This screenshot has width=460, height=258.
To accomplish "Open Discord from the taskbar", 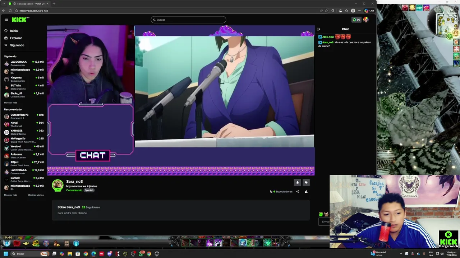I will (x=109, y=254).
